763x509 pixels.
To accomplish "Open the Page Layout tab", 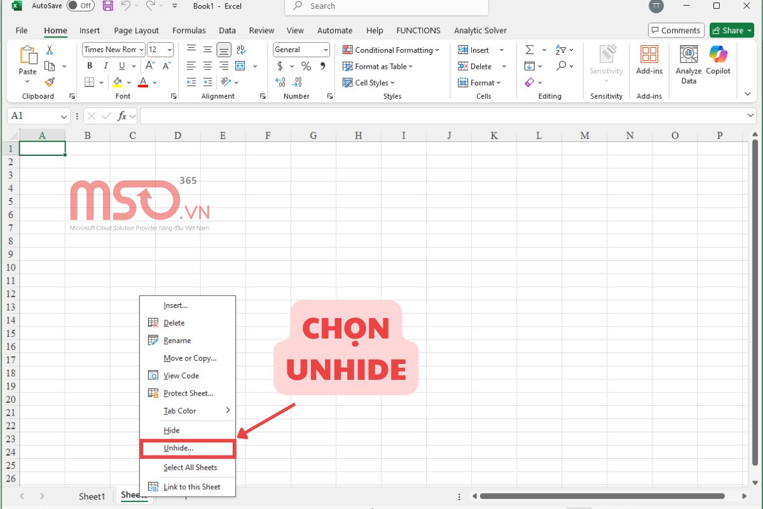I will click(136, 31).
